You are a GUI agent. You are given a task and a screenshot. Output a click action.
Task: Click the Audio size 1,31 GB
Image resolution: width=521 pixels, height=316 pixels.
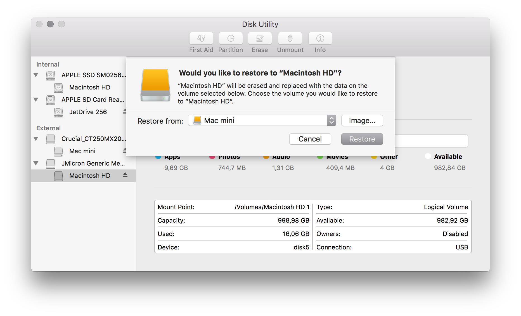pyautogui.click(x=283, y=168)
